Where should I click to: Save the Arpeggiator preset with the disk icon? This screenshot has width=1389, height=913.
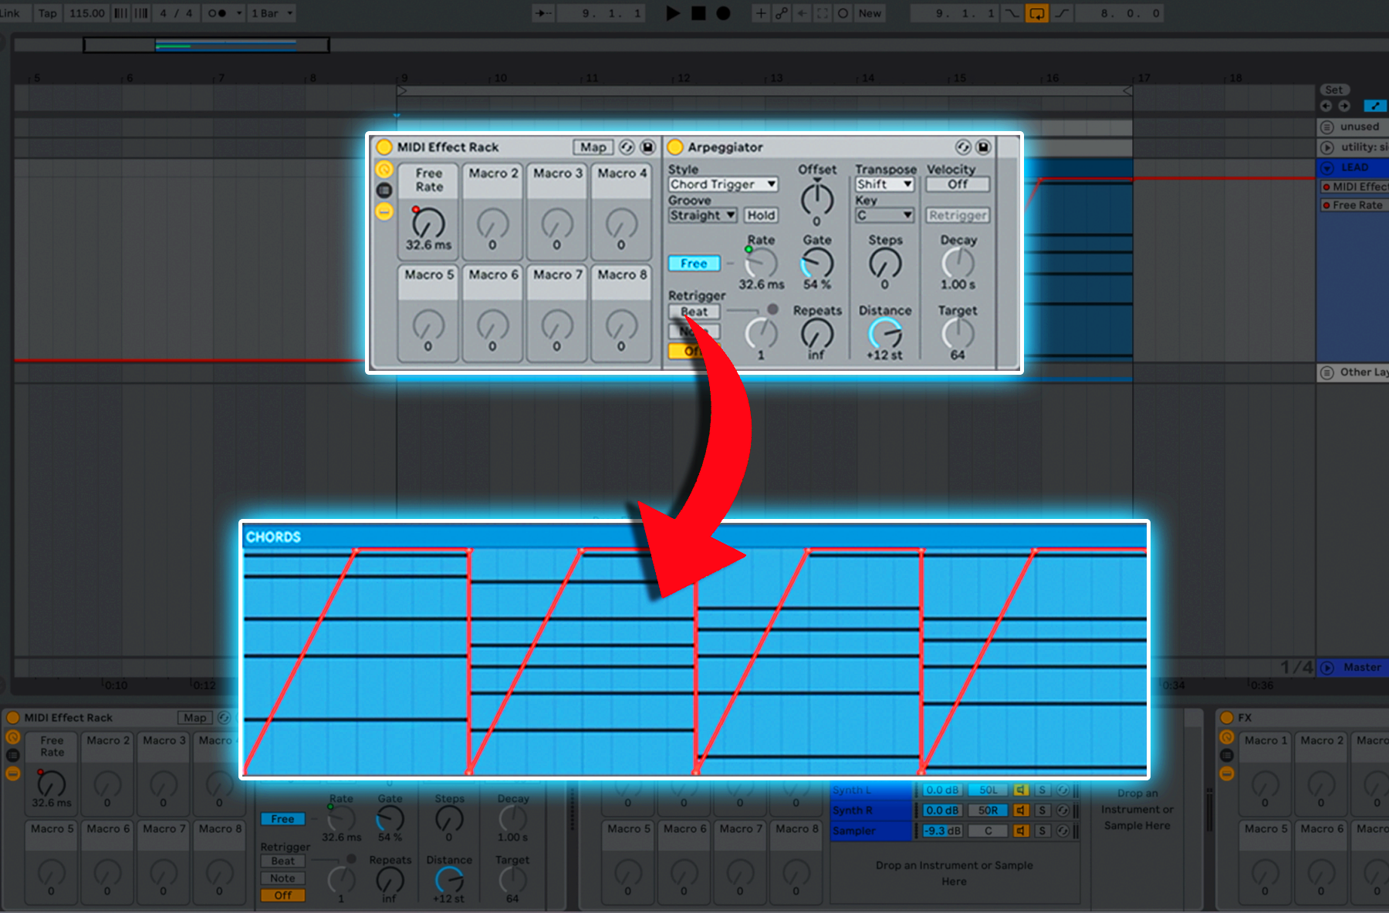pyautogui.click(x=983, y=147)
